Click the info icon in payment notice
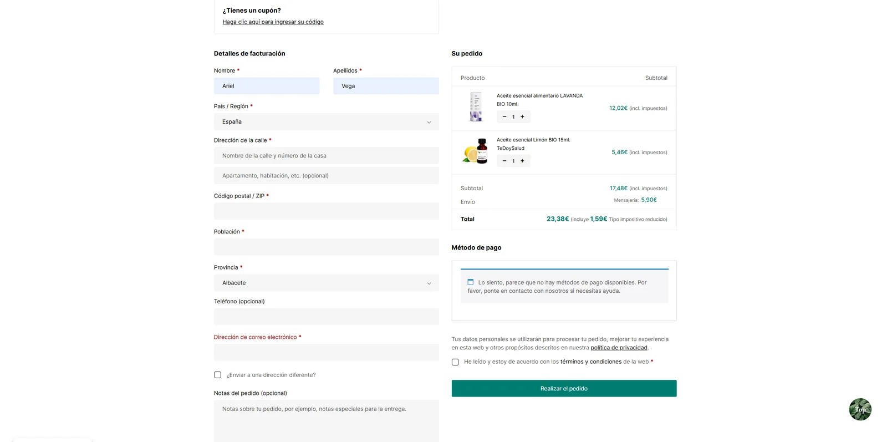 click(x=471, y=282)
